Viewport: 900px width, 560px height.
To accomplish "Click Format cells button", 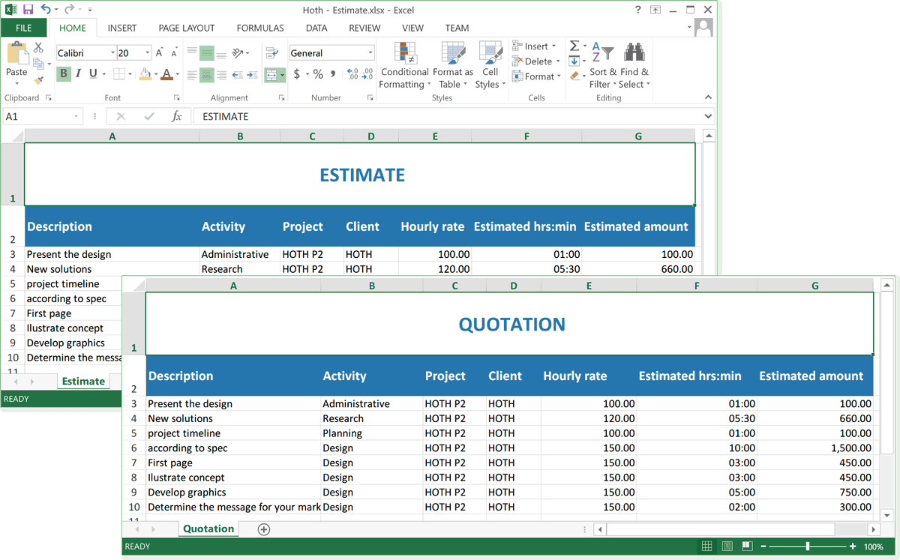I will (x=537, y=76).
